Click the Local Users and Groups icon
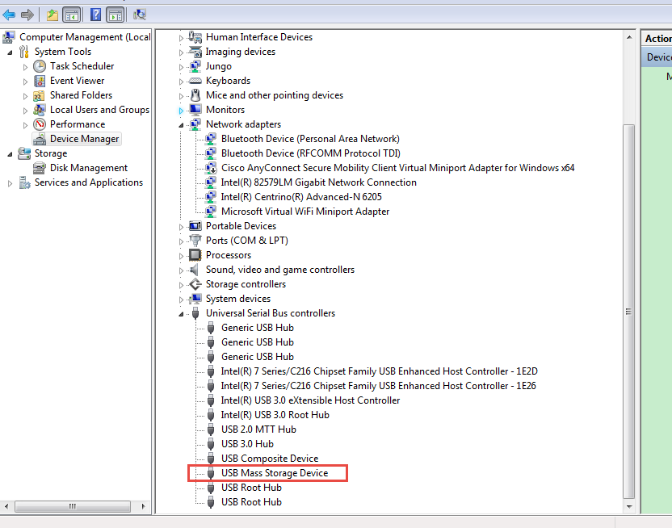 [x=39, y=110]
